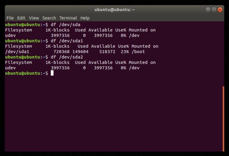229x156 pixels.
Task: Click the 1K-blocks value '720368'
Action: coord(62,52)
